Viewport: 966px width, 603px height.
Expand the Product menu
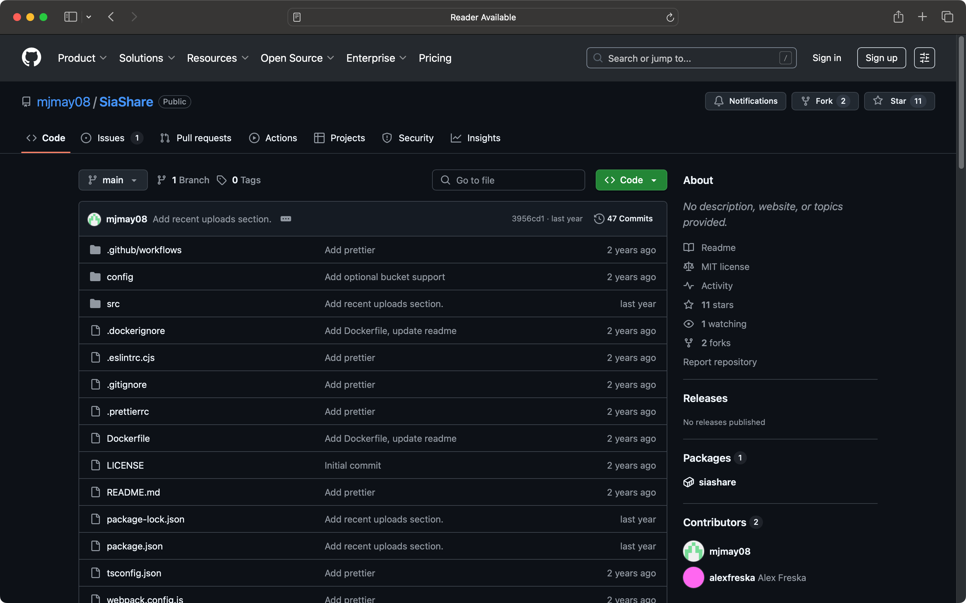(82, 58)
